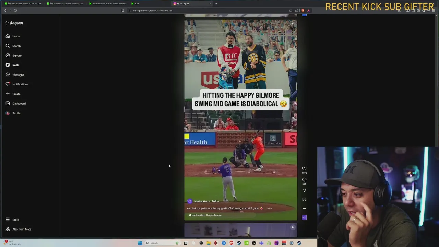Open hardrockbet profile avatar

(190, 201)
